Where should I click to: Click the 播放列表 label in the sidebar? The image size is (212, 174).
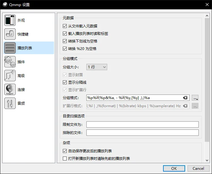(x=25, y=48)
